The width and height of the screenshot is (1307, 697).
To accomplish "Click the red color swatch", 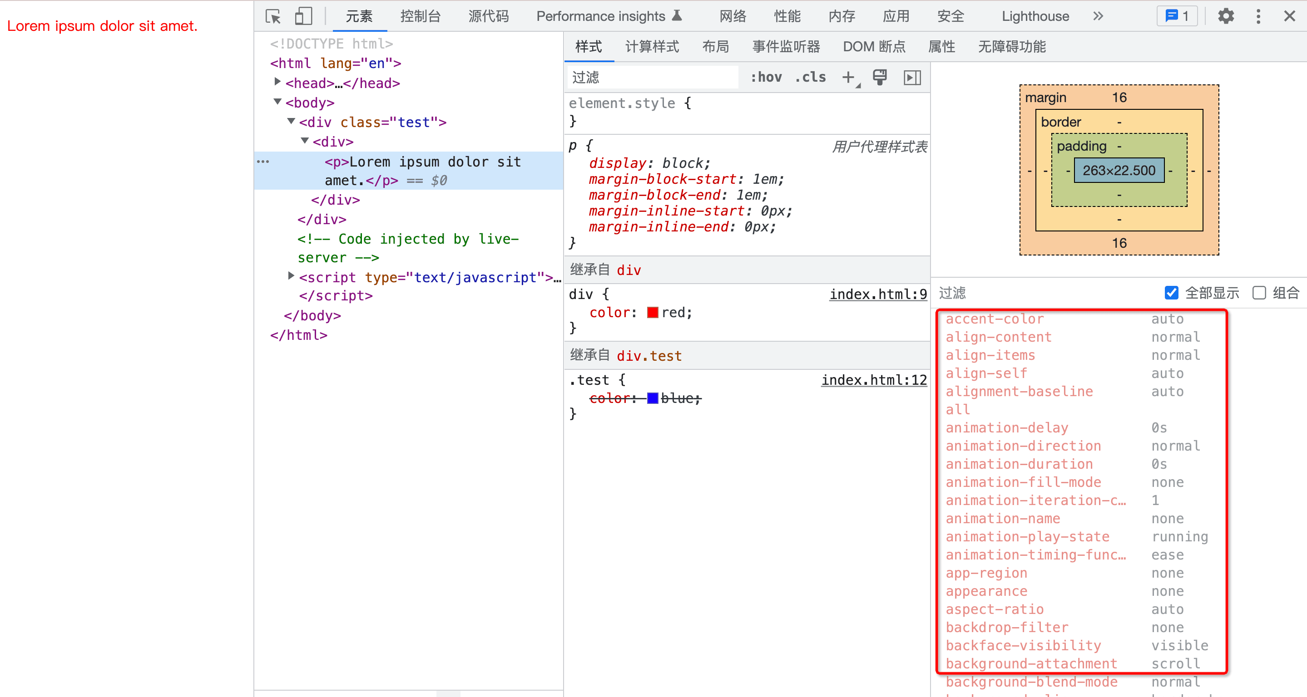I will (653, 313).
